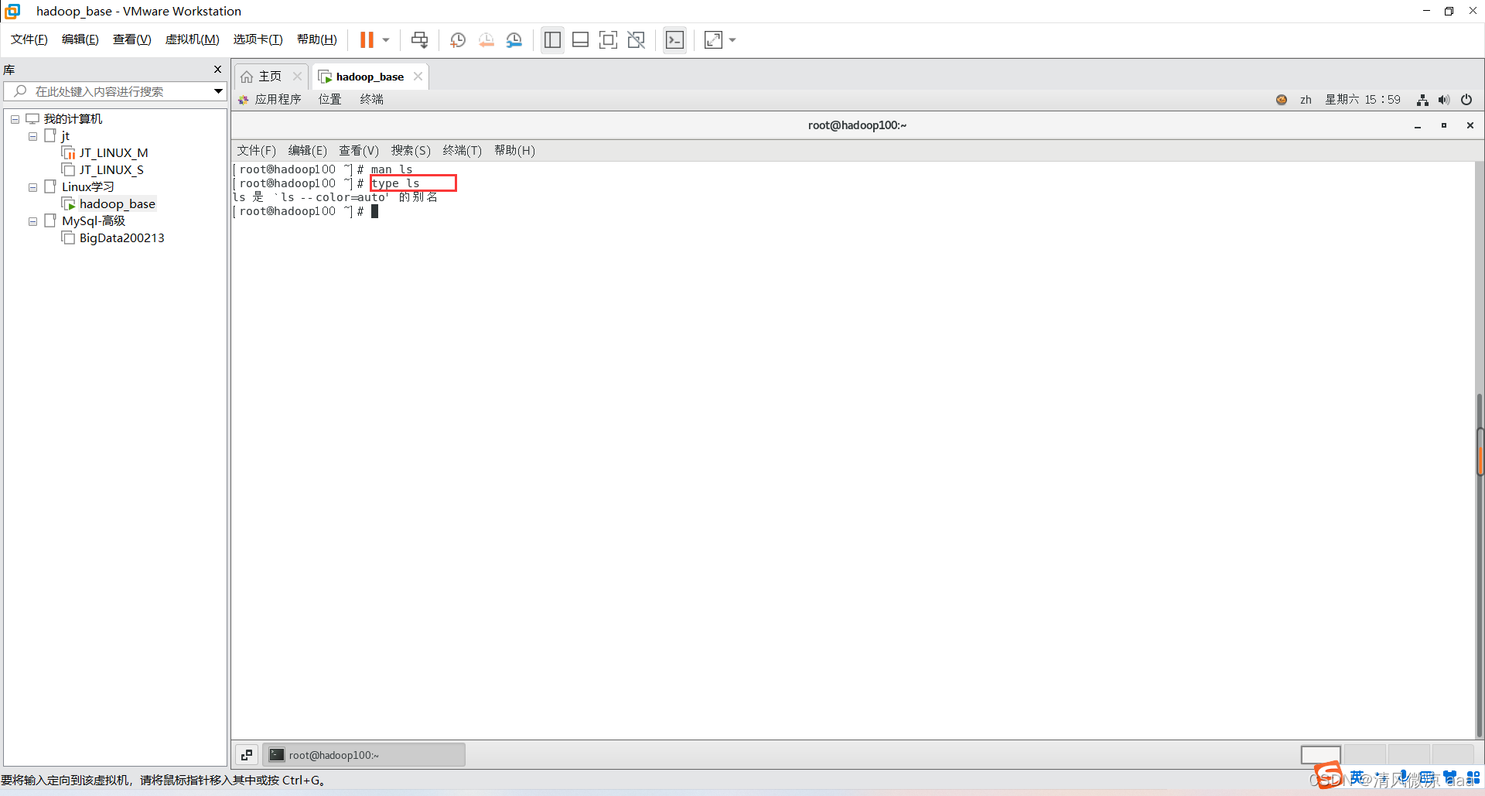The height and width of the screenshot is (796, 1485).
Task: Click the VMware vertical scrollbar thumb
Action: pos(1480,453)
